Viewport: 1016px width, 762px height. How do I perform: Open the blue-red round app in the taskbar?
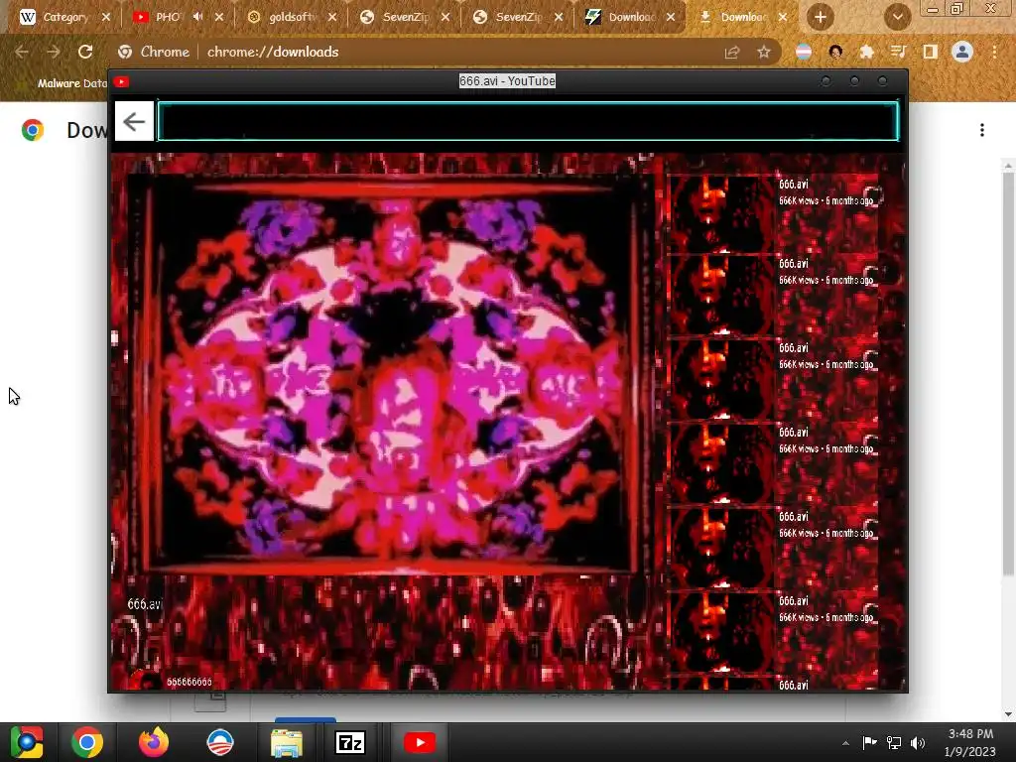[x=219, y=742]
